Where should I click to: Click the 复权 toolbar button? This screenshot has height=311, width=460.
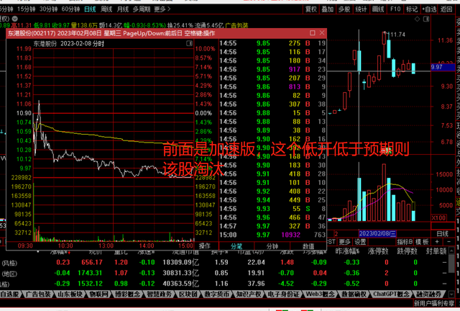[311, 9]
